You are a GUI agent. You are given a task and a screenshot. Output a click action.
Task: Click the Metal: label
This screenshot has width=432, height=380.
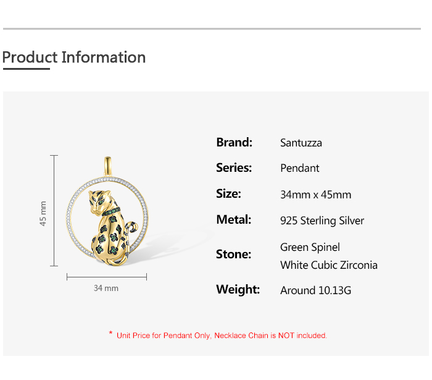[234, 220]
